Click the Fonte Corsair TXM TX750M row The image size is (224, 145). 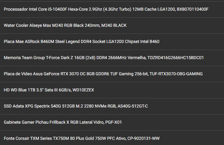tap(112, 138)
